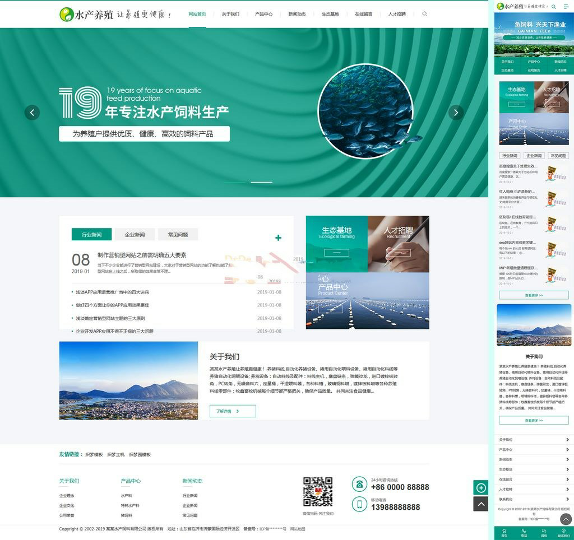Viewport: 574px width, 540px height.
Task: Expand 产品中心 row in mobile footer list
Action: tap(534, 450)
